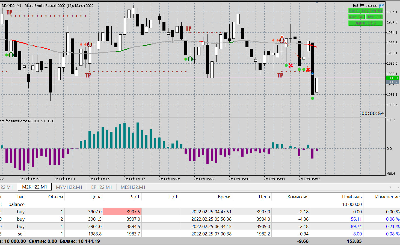Toggle the Выкл.555 button

[366, 23]
